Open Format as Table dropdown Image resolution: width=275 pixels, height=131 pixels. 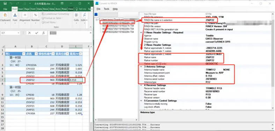pyautogui.click(x=52, y=18)
